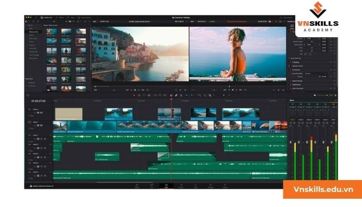Open the source clip name dropdown
Image resolution: width=362 pixels, height=207 pixels.
pyautogui.click(x=140, y=22)
